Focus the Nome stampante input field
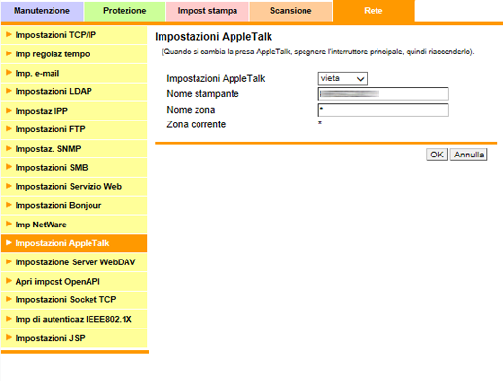This screenshot has width=503, height=381. click(x=383, y=94)
